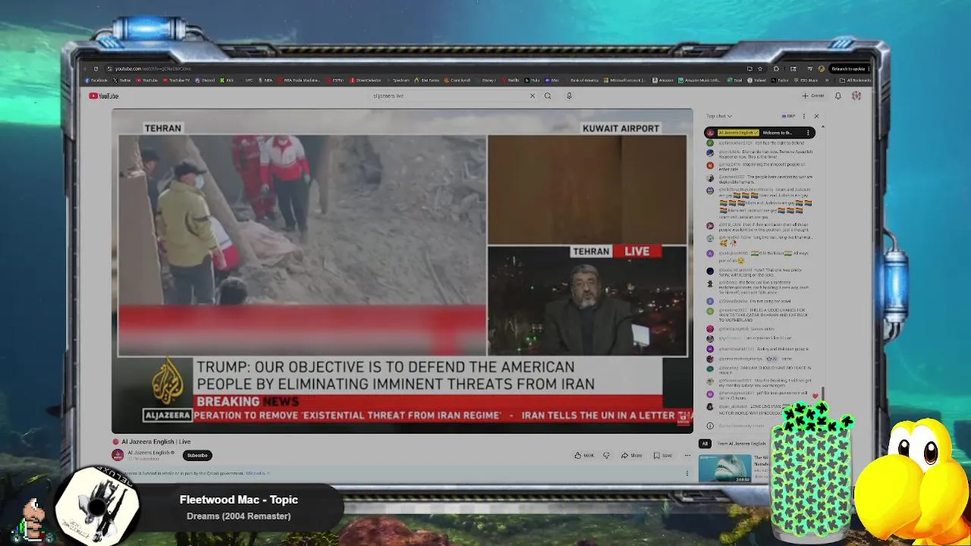This screenshot has width=971, height=546.
Task: Click the video title Al Jazeera English | Live
Action: tap(156, 441)
